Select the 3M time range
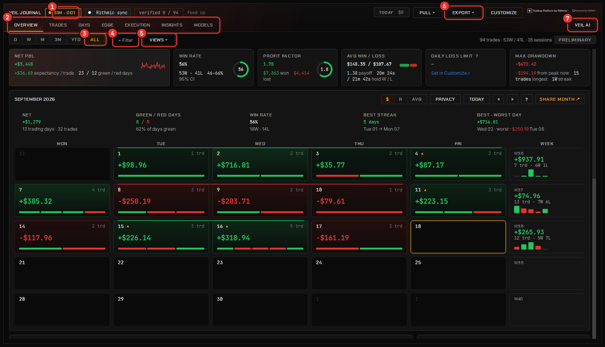Viewport: 605px width, 347px height. point(58,40)
